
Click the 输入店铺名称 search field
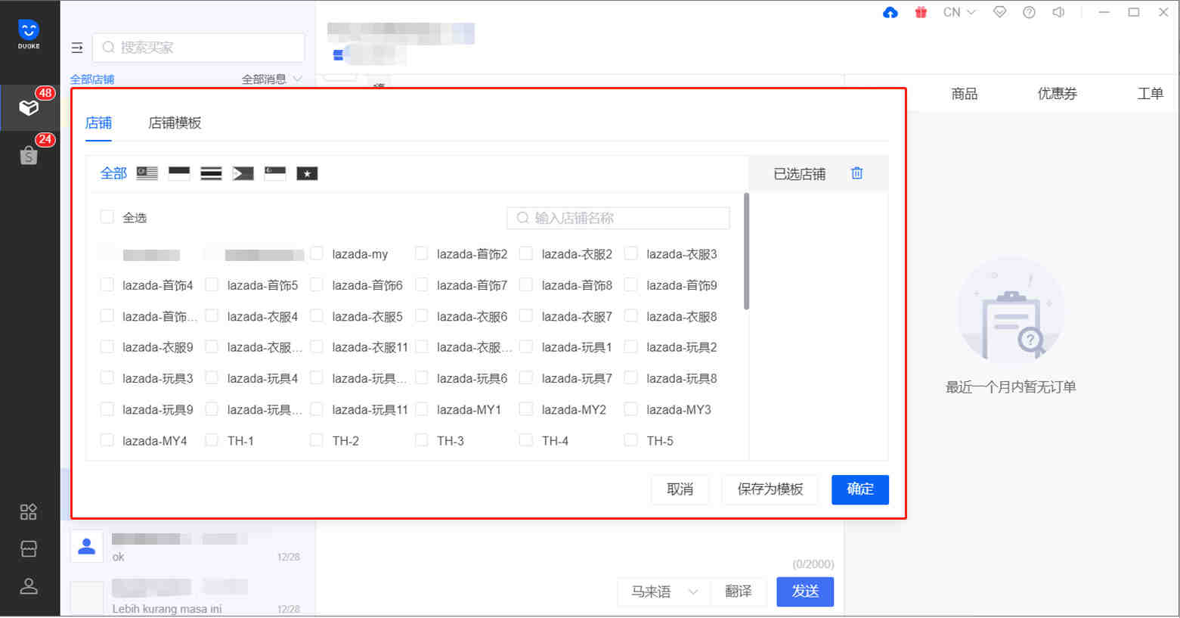click(x=618, y=218)
